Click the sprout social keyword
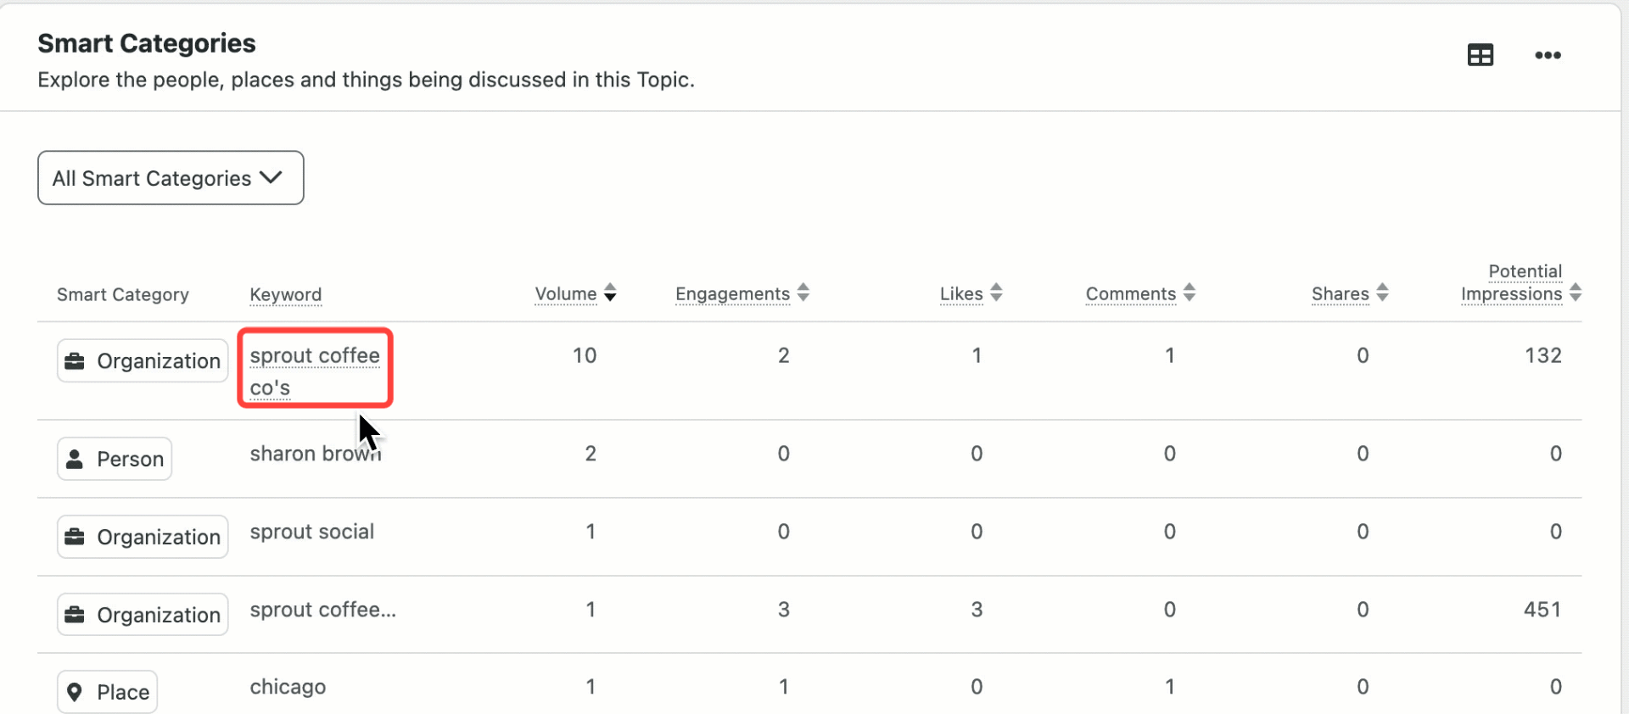 (x=311, y=532)
